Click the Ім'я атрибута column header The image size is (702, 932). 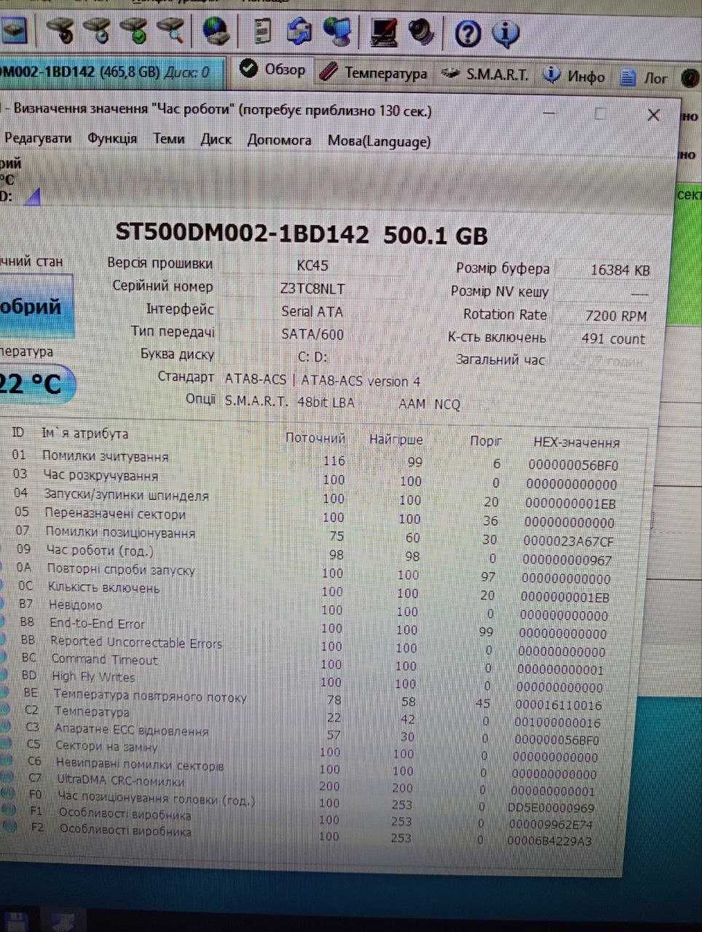pos(84,433)
